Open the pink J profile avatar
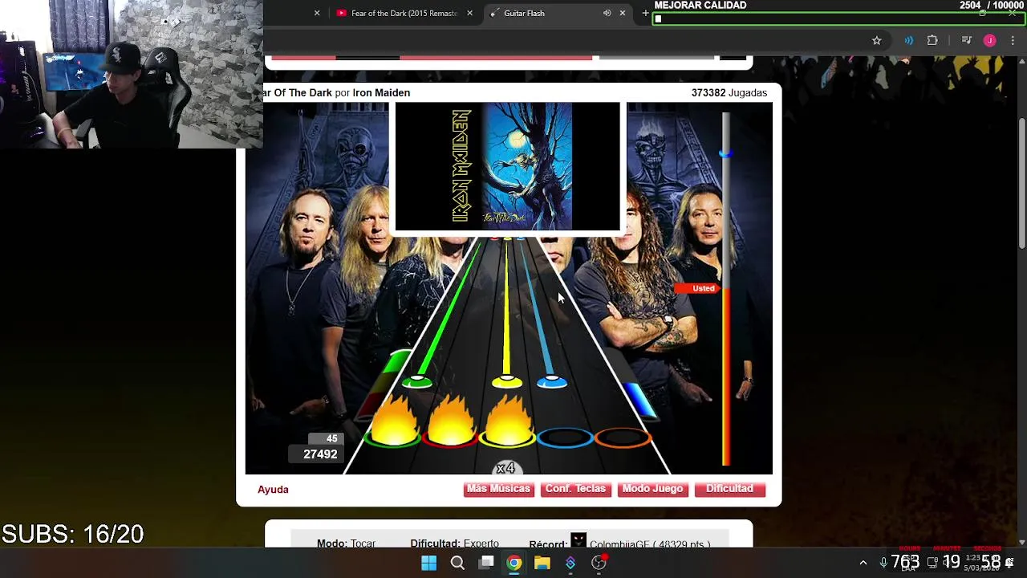The height and width of the screenshot is (578, 1027). pos(989,40)
